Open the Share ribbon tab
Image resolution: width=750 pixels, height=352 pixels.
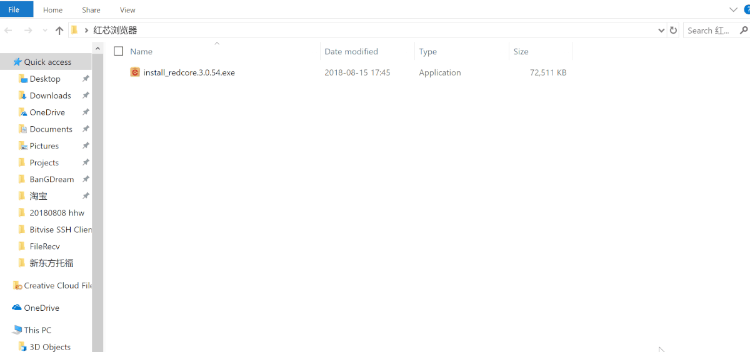tap(91, 10)
